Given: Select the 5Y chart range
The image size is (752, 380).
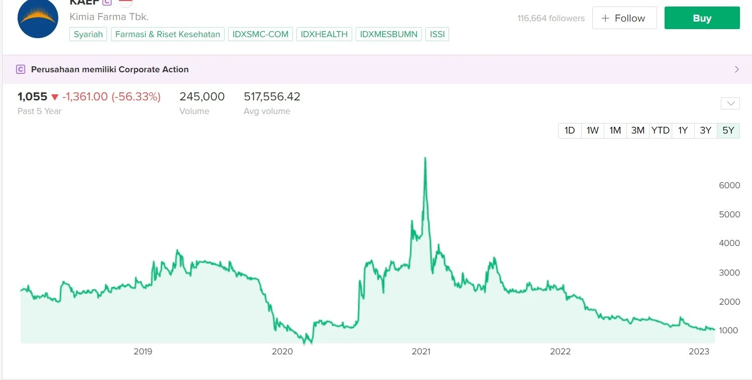Looking at the screenshot, I should coord(728,131).
